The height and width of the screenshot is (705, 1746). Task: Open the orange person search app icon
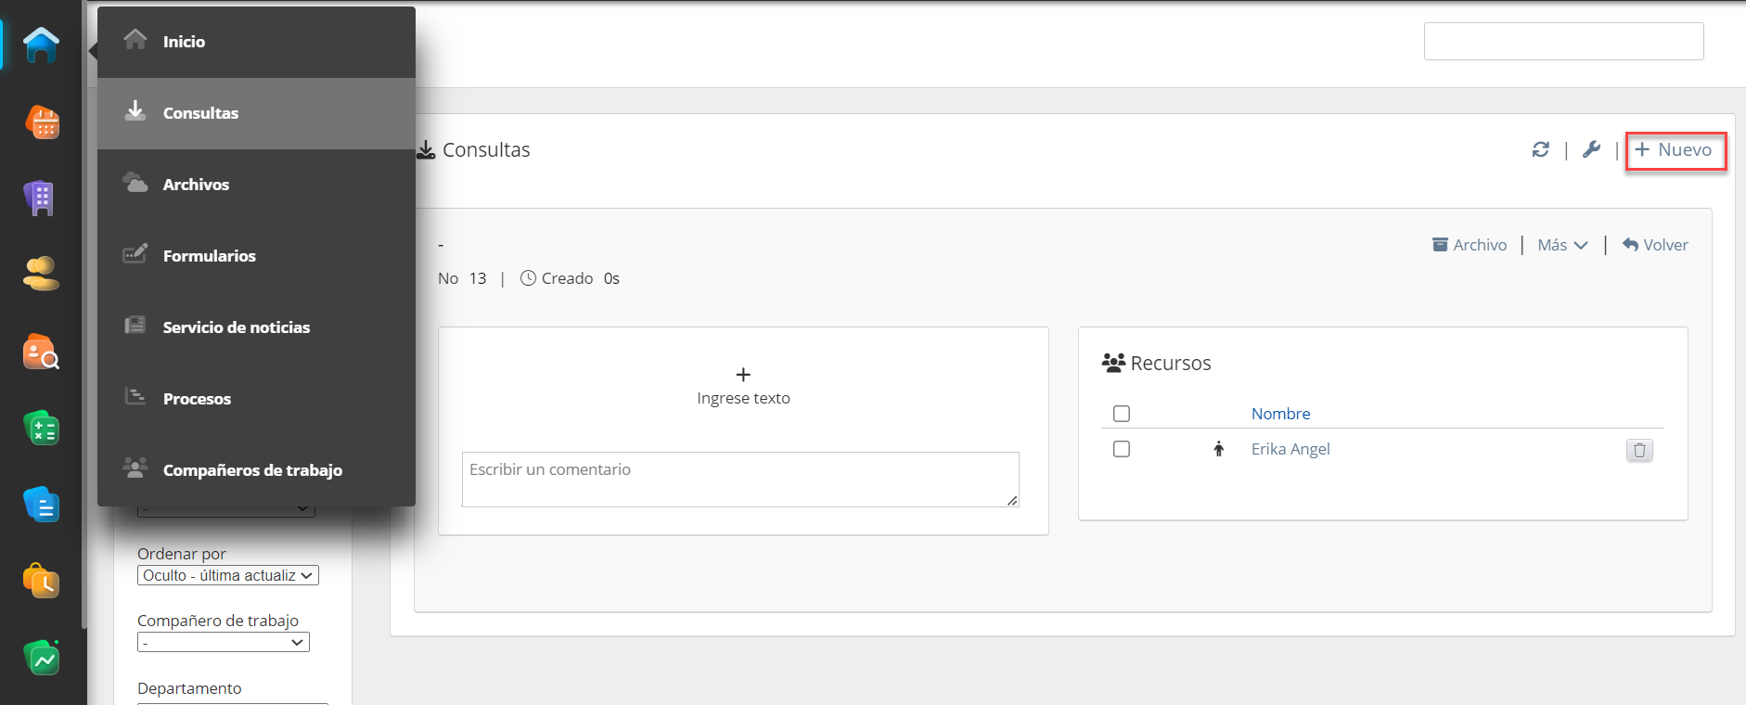(42, 352)
